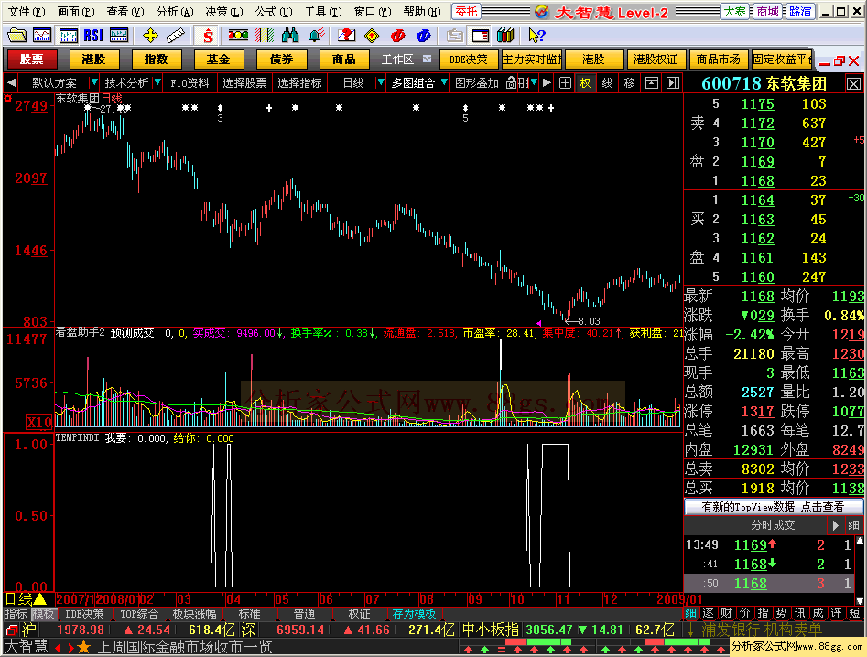Expand the 多图组合 dropdown arrow

(444, 83)
